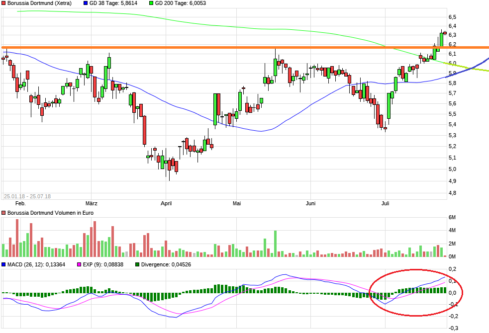
Task: Click the 5,0 price axis value
Action: [452, 169]
